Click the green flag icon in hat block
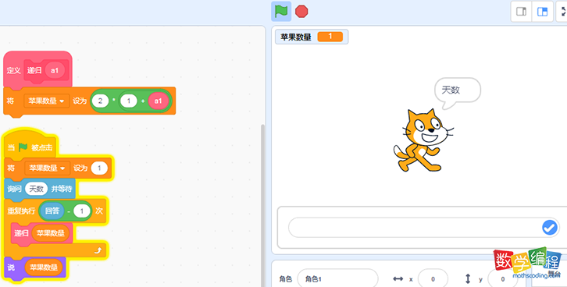 tap(23, 147)
